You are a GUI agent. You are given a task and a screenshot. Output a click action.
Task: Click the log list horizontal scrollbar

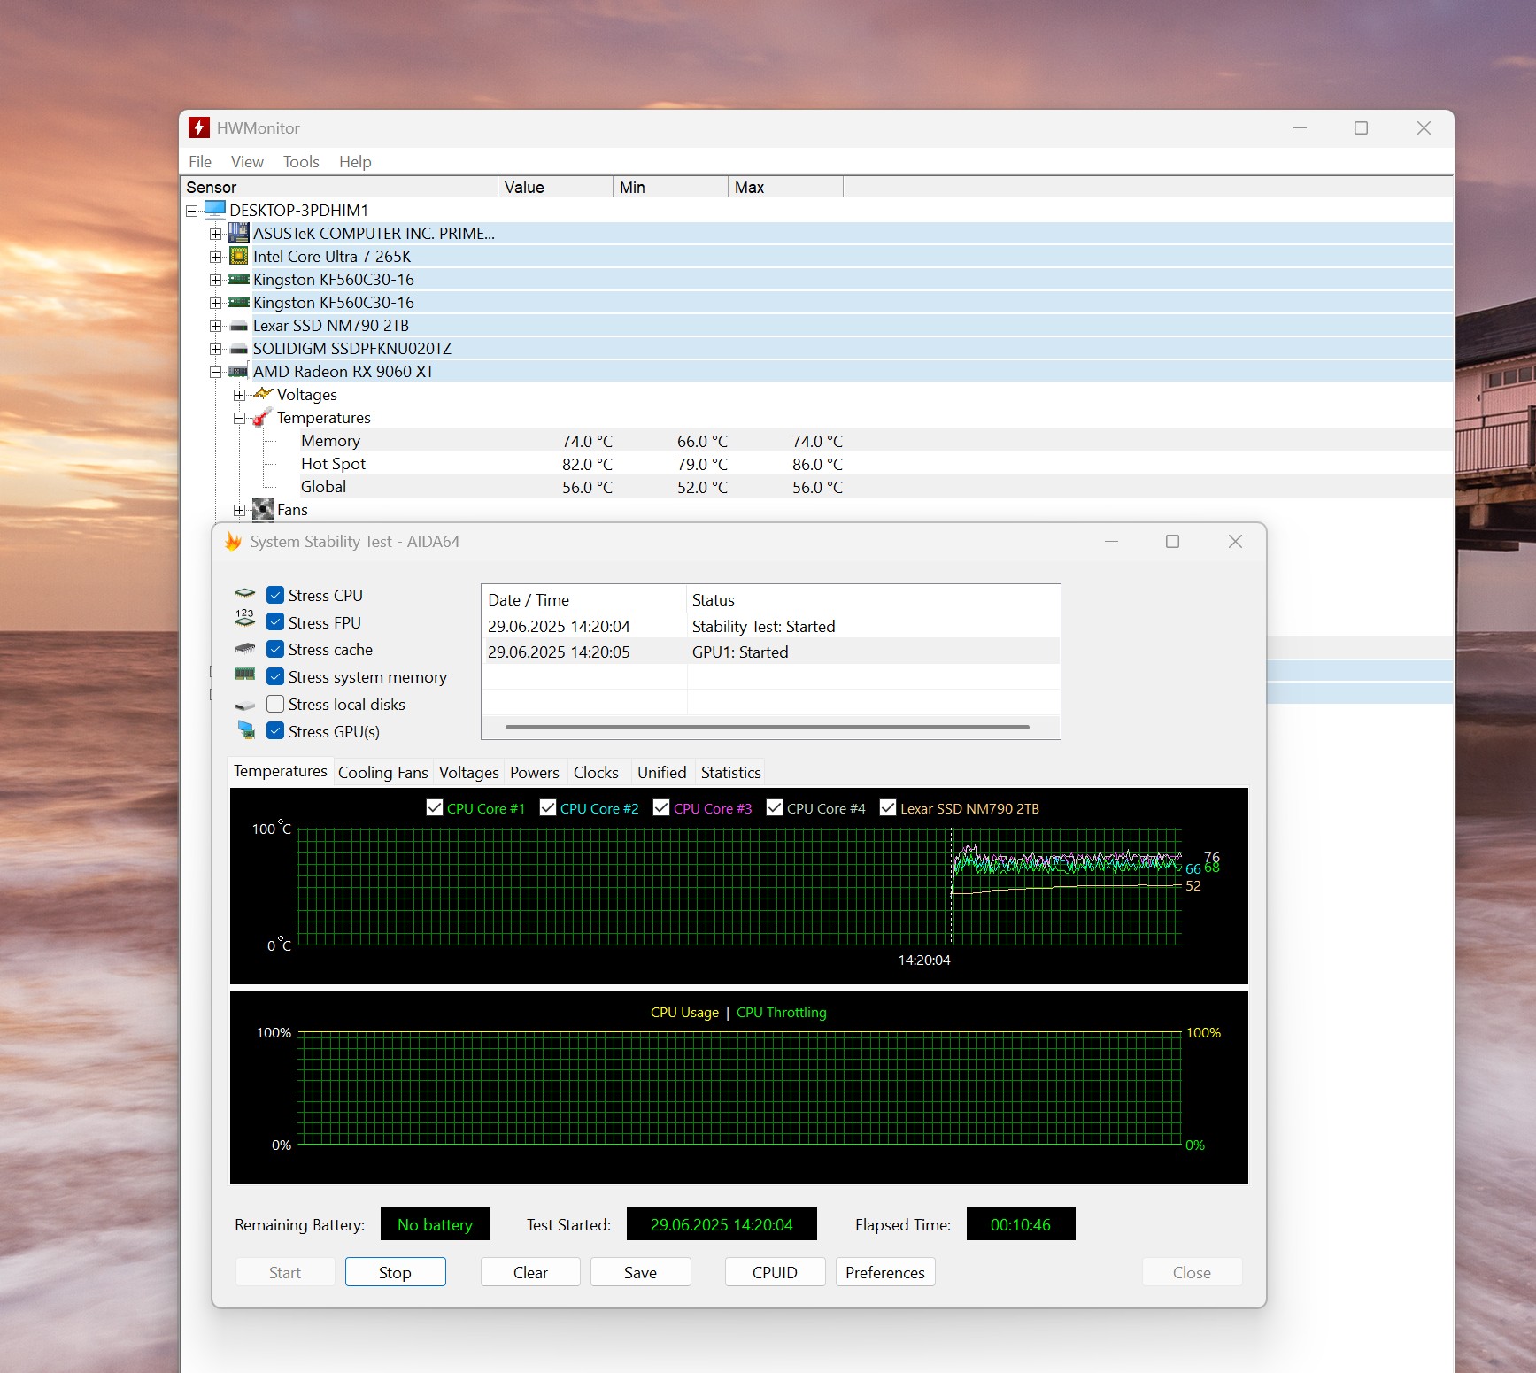tap(768, 727)
